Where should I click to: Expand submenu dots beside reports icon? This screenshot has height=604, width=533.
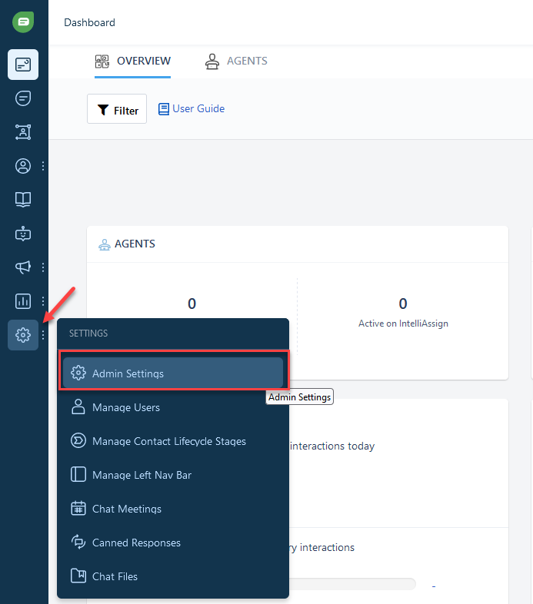click(43, 301)
